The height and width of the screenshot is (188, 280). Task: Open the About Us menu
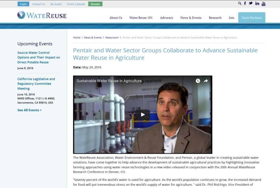coord(116,18)
